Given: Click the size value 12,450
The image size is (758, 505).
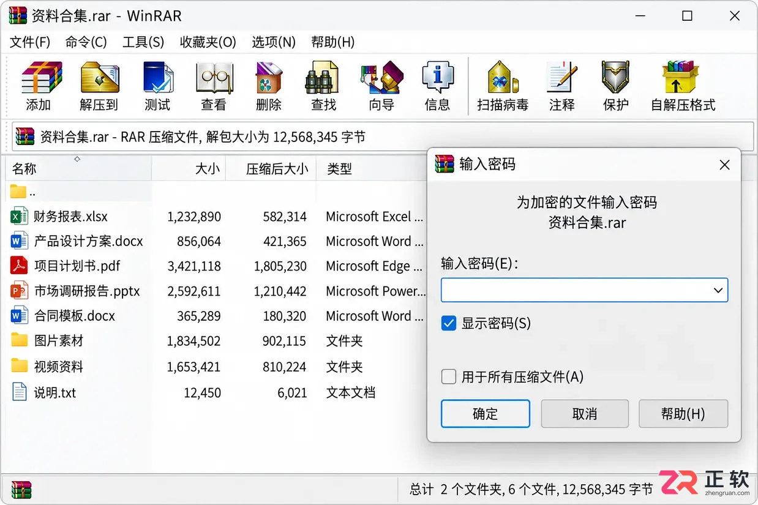Looking at the screenshot, I should tap(203, 392).
